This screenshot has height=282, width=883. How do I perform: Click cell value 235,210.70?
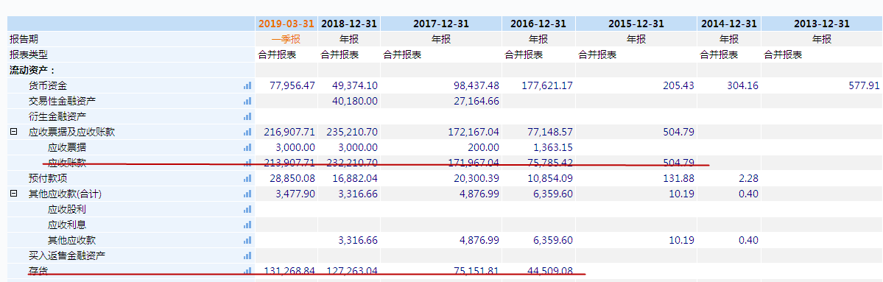[x=352, y=133]
